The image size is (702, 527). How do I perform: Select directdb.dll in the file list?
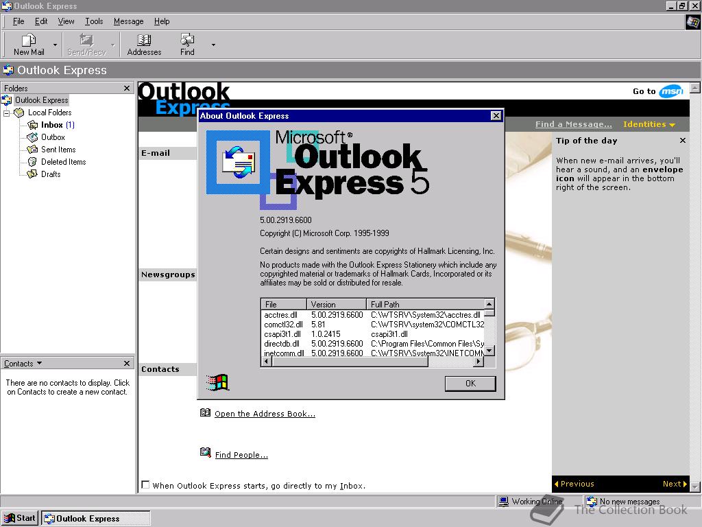pyautogui.click(x=282, y=344)
